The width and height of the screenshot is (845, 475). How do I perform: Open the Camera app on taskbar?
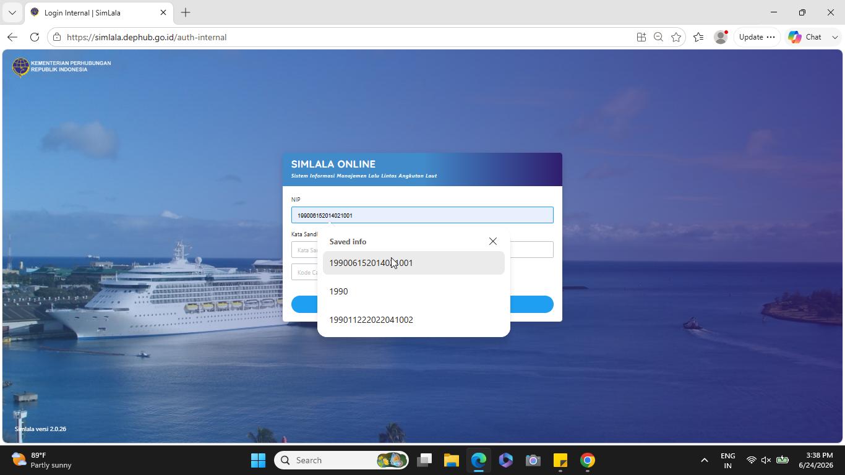pos(533,460)
